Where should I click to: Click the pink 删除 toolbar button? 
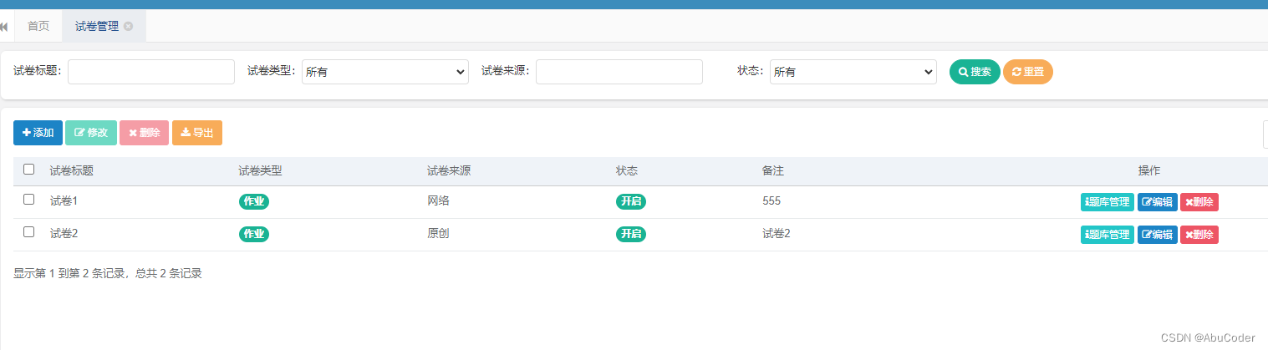[x=144, y=133]
